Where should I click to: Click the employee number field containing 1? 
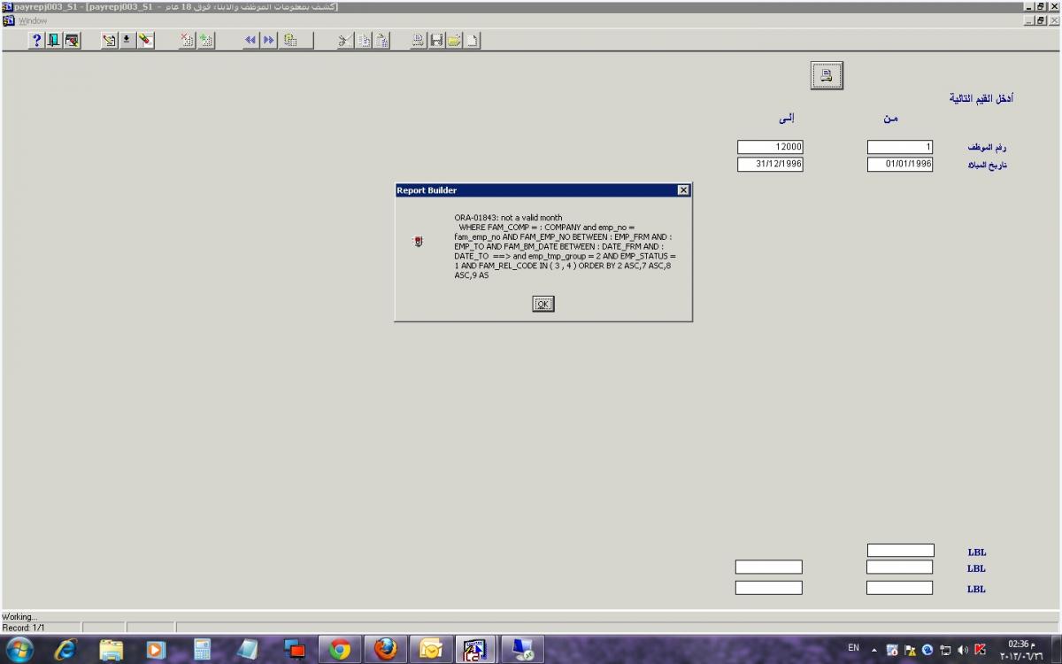899,147
